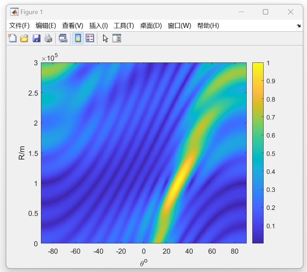Click the colorbar tick label 0.9

(x=271, y=81)
